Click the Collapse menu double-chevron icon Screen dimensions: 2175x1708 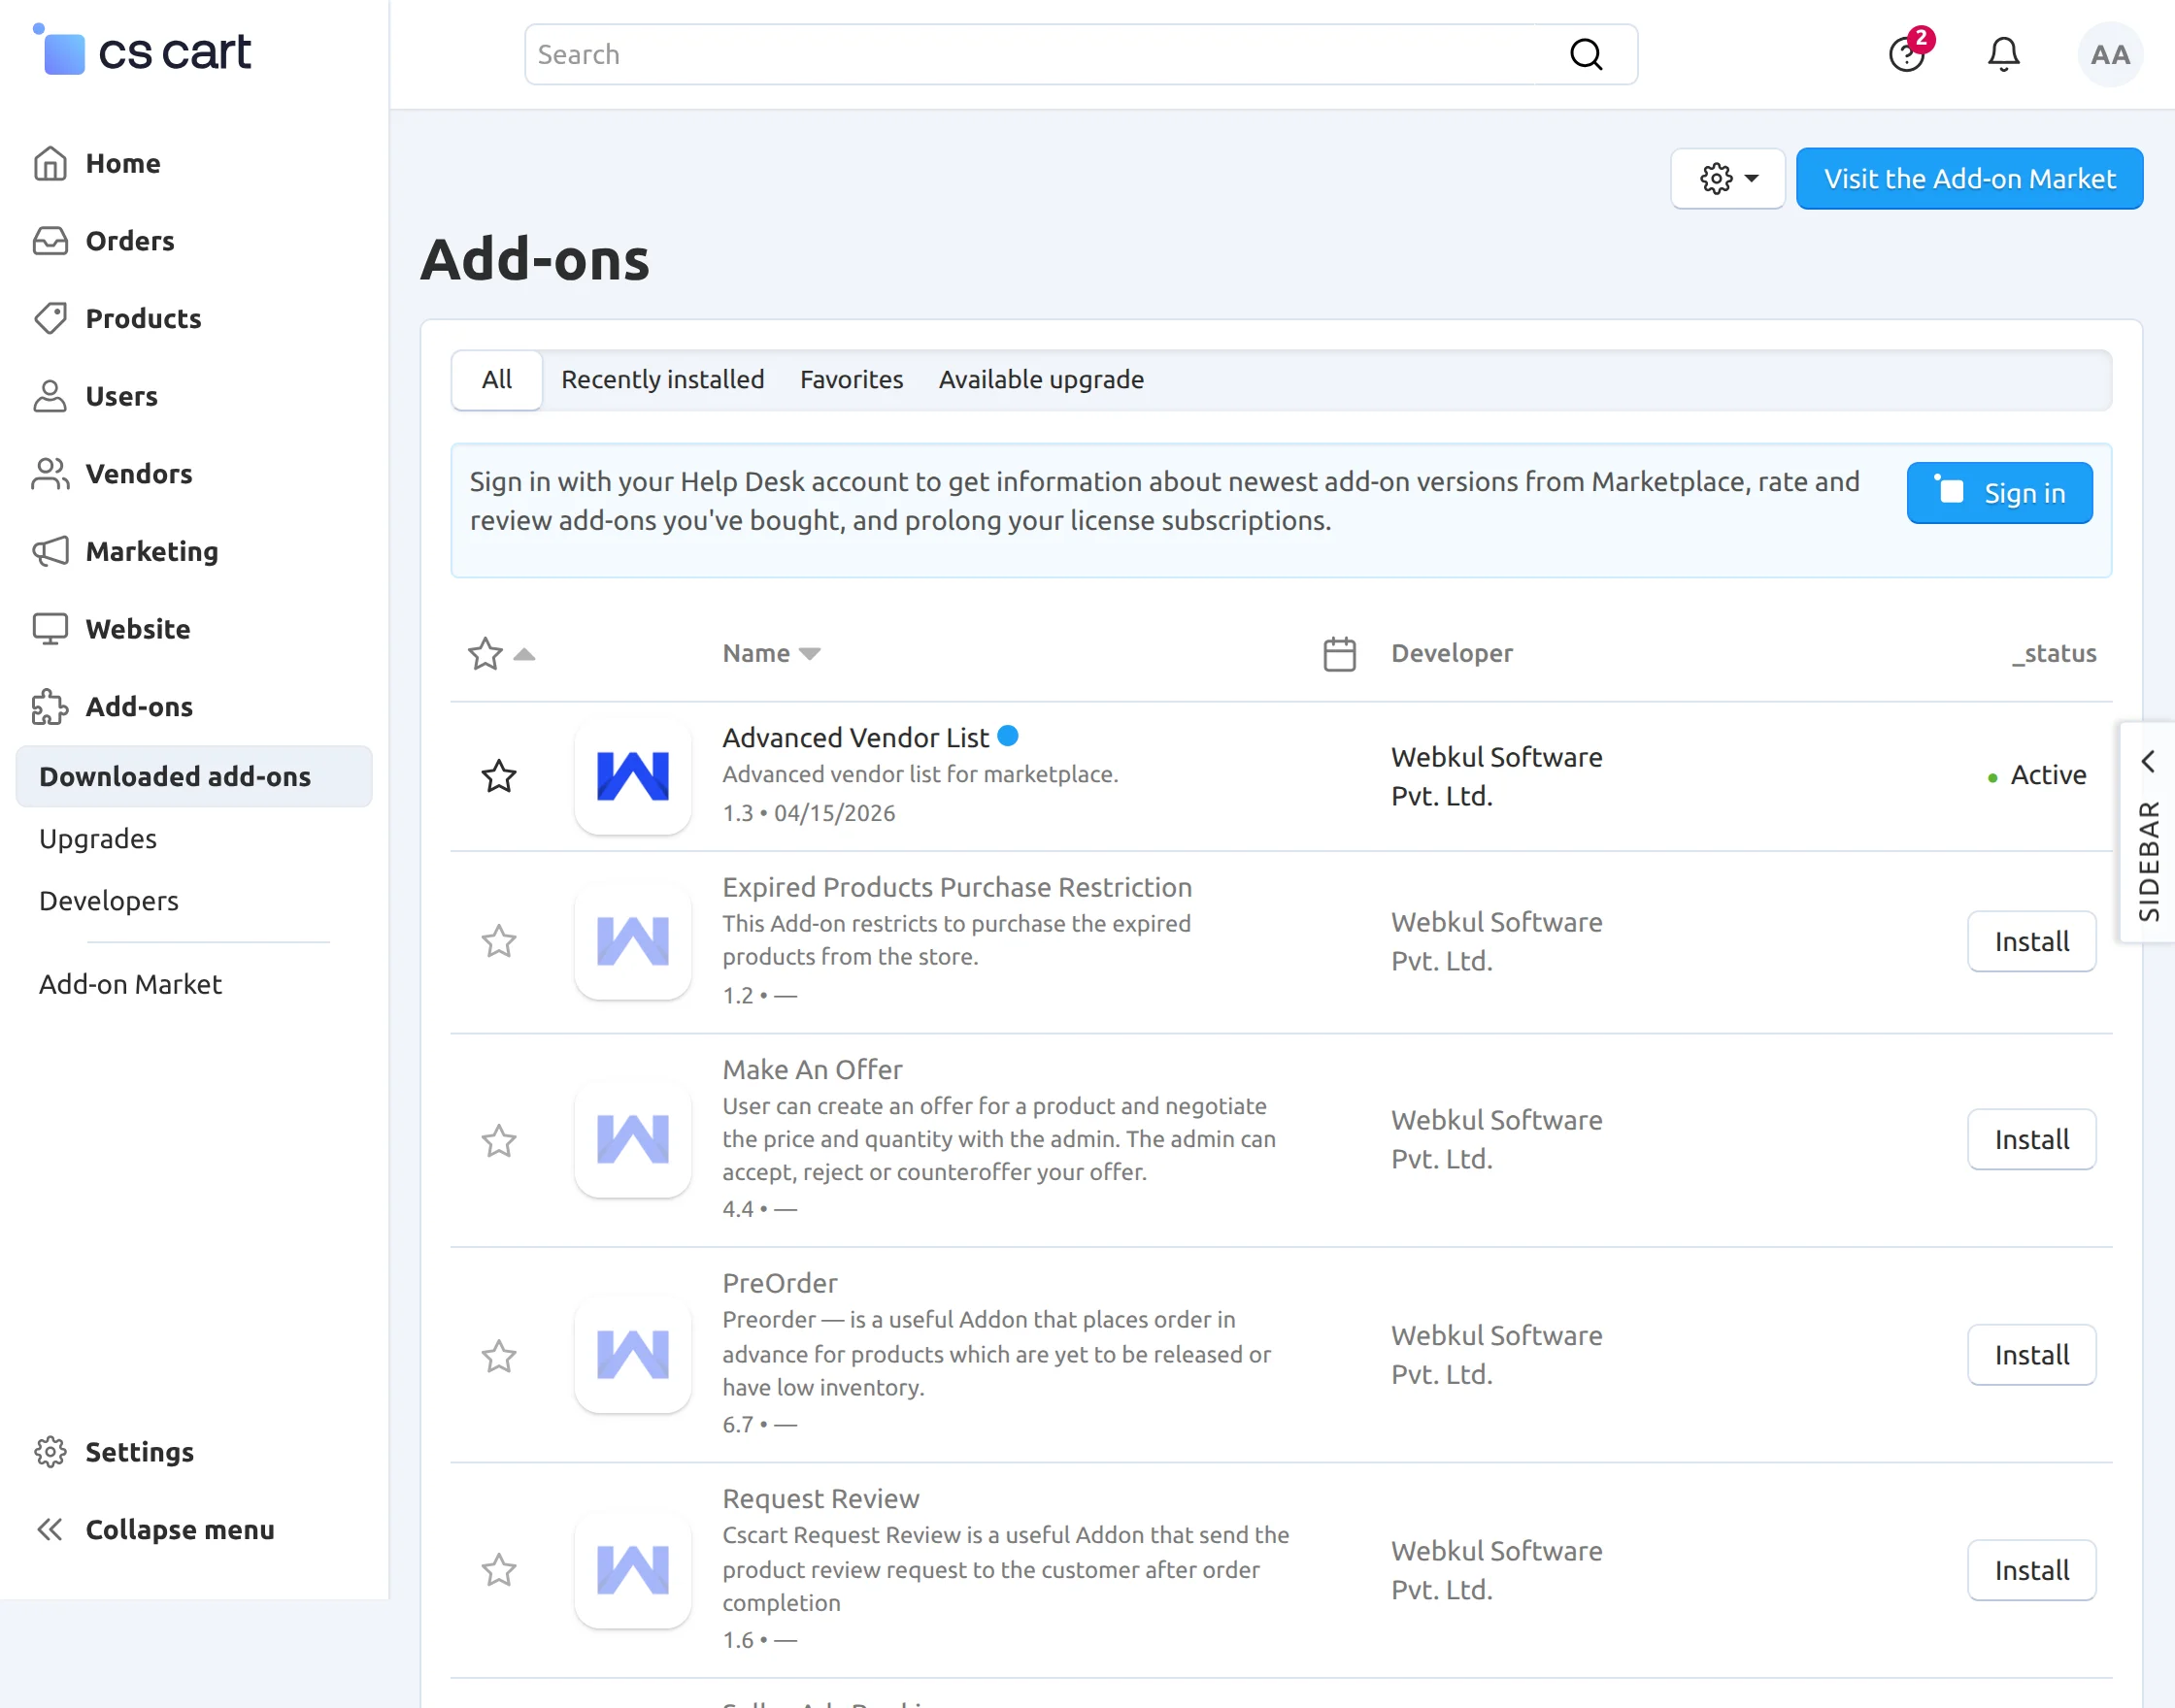50,1529
